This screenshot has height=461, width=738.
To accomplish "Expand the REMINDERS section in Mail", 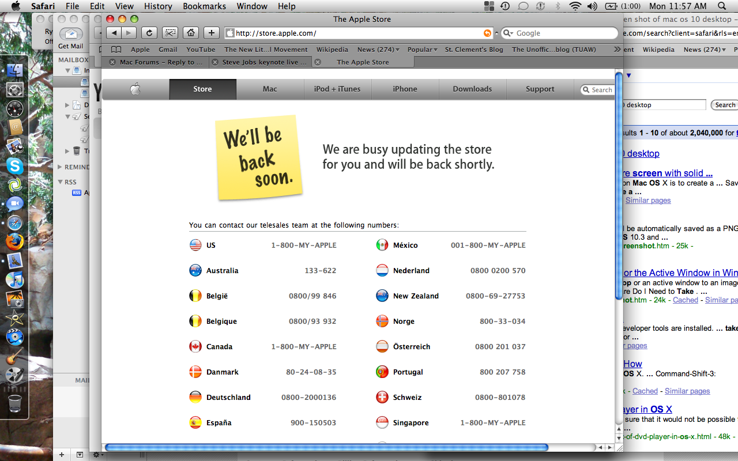I will click(59, 167).
